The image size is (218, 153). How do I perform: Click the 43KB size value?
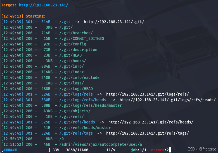point(48,111)
